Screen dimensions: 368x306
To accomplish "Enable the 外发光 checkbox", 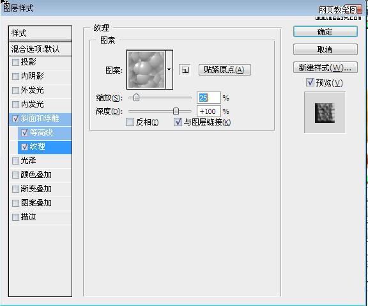I will point(15,90).
